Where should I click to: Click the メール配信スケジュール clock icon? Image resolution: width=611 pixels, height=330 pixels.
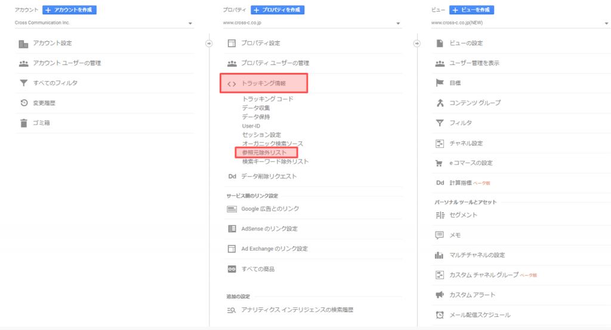pyautogui.click(x=440, y=314)
